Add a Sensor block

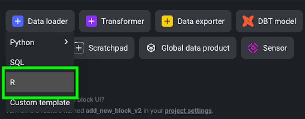point(267,48)
